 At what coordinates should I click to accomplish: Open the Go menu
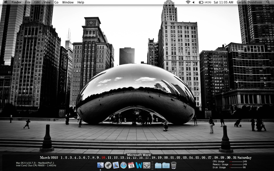click(x=56, y=2)
